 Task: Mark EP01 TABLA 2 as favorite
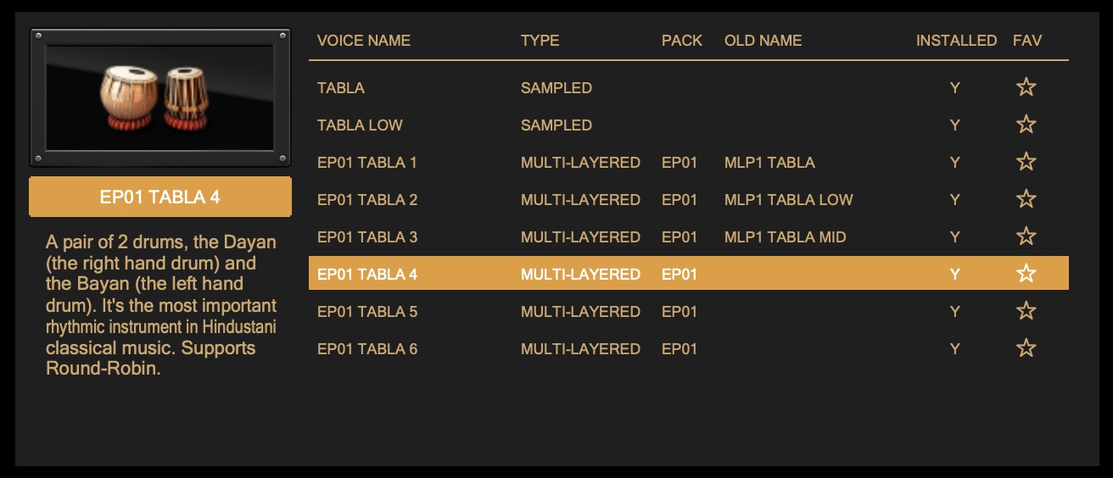[x=1026, y=199]
